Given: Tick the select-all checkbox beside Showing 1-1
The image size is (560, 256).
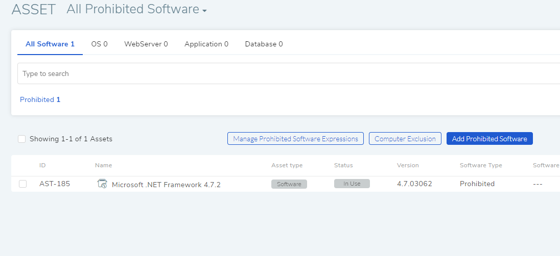Looking at the screenshot, I should [x=22, y=139].
